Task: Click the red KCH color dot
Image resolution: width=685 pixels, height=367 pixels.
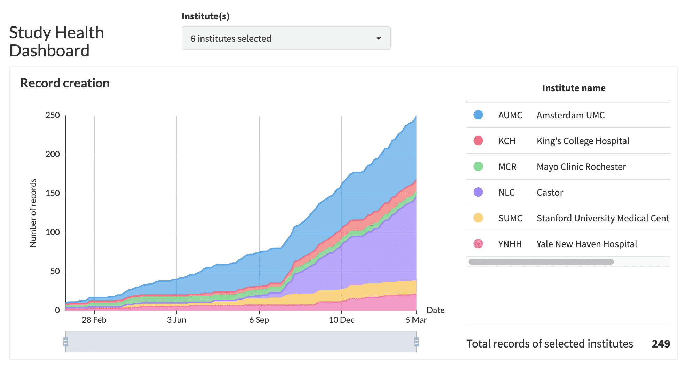Action: click(478, 141)
